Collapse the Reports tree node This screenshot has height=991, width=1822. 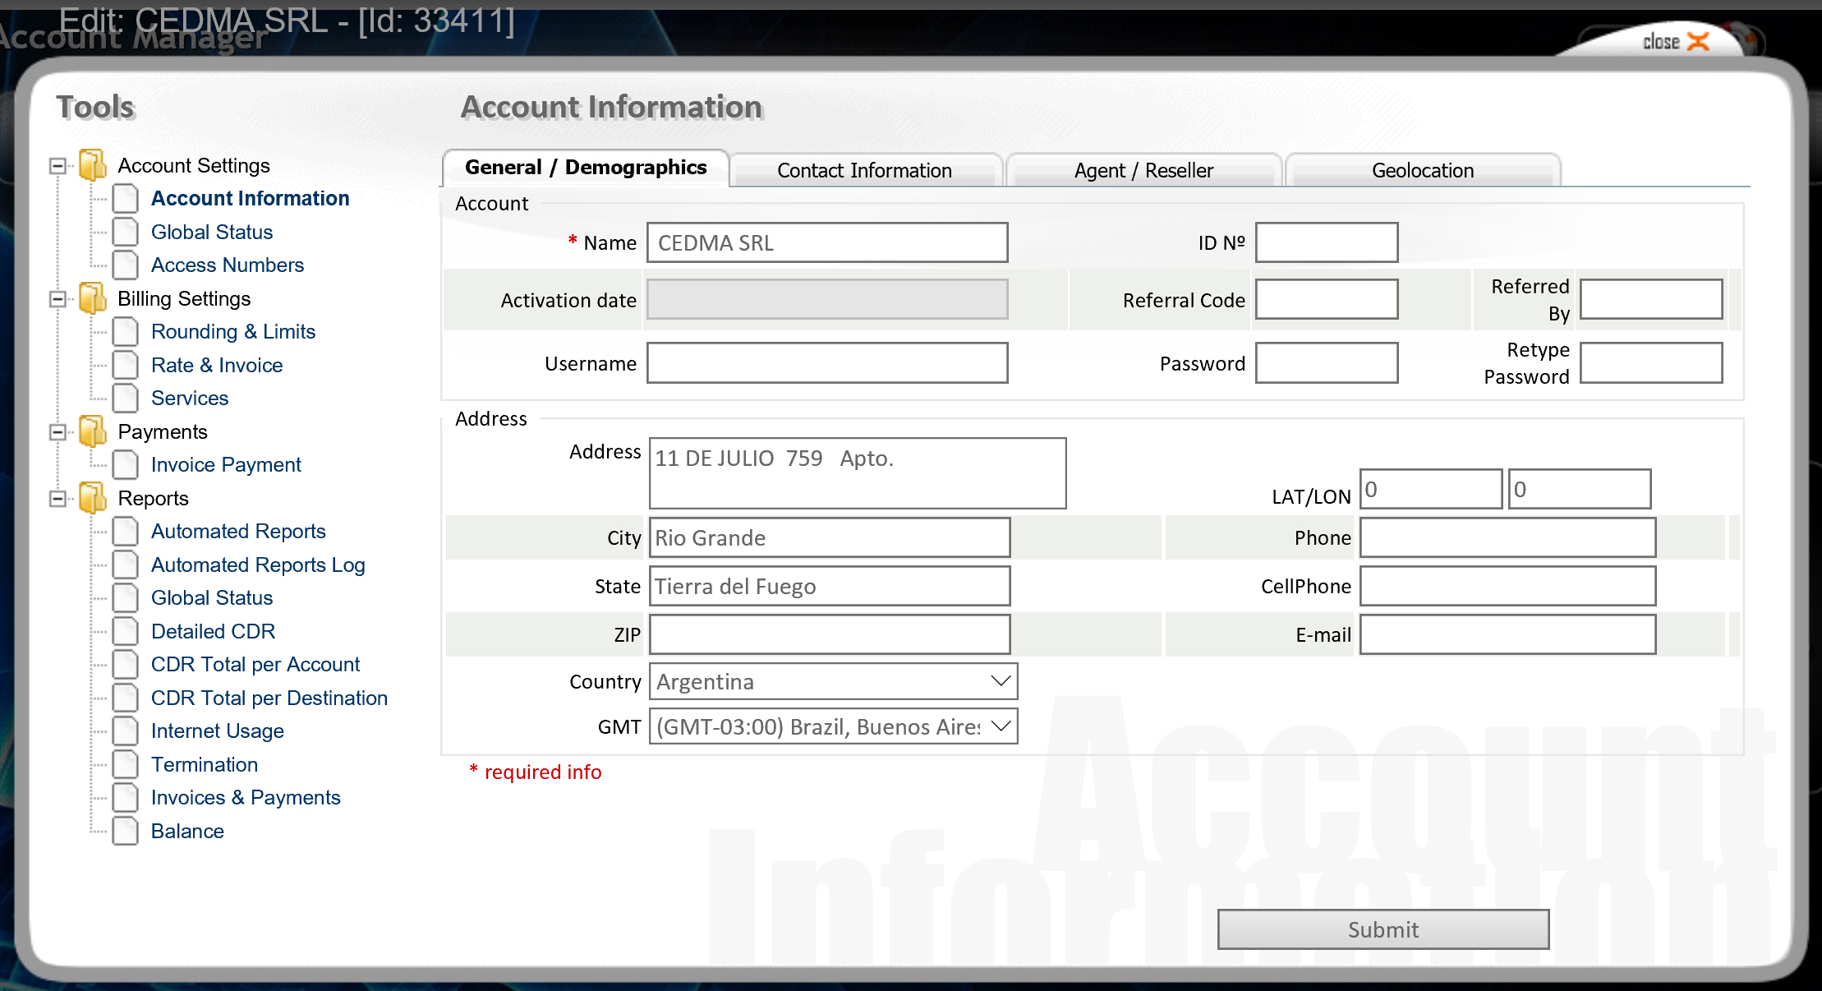point(58,499)
